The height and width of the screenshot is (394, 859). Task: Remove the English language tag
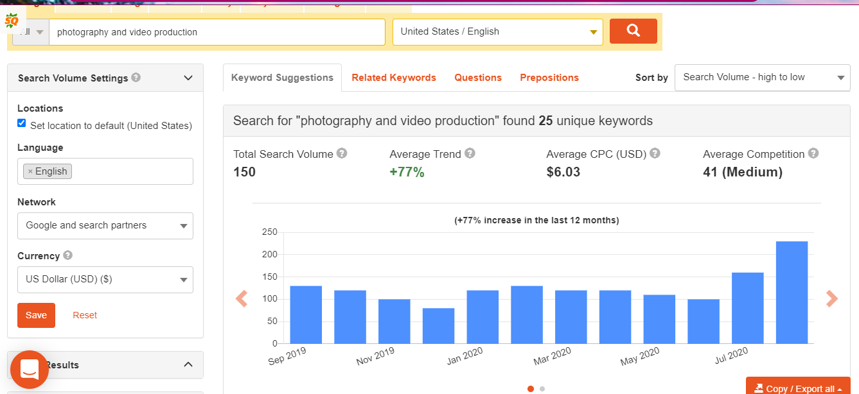(30, 171)
